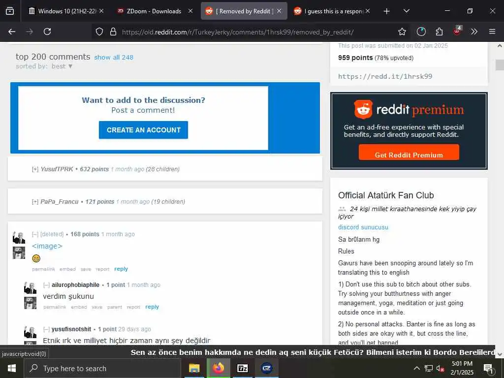Viewport: 504px width, 378px height.
Task: Open the 'discord sunucusu' sidebar link
Action: pos(363,227)
